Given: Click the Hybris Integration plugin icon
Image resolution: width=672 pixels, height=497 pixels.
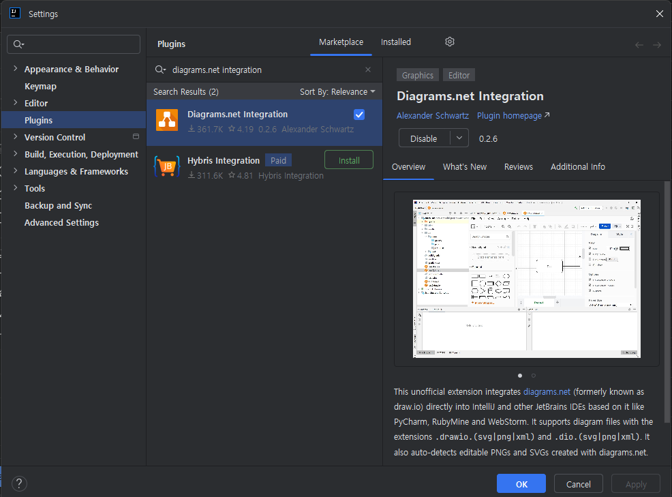Looking at the screenshot, I should pos(167,166).
